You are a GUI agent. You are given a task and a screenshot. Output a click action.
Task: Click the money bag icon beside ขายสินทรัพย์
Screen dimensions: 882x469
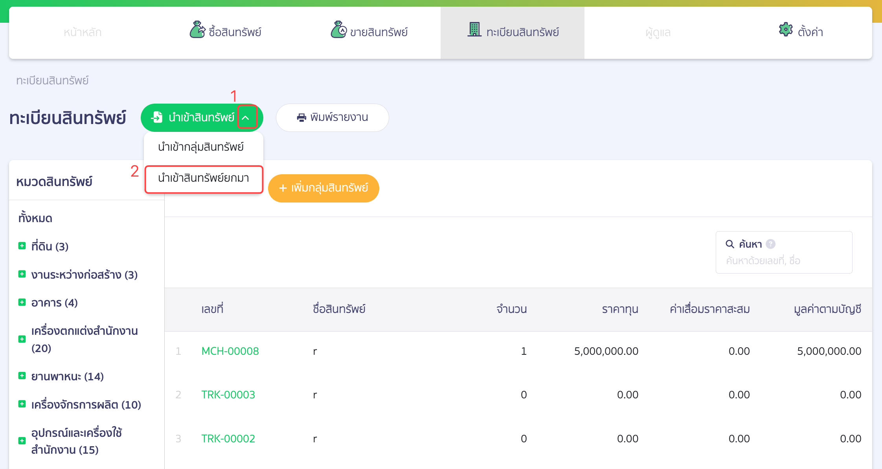(x=338, y=30)
